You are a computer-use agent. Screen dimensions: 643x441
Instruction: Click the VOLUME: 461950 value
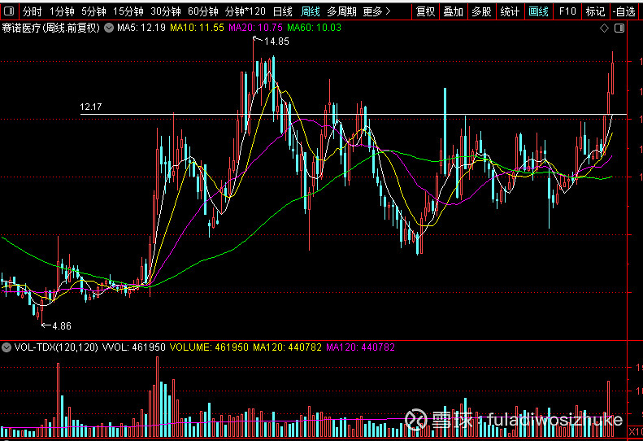pyautogui.click(x=209, y=347)
